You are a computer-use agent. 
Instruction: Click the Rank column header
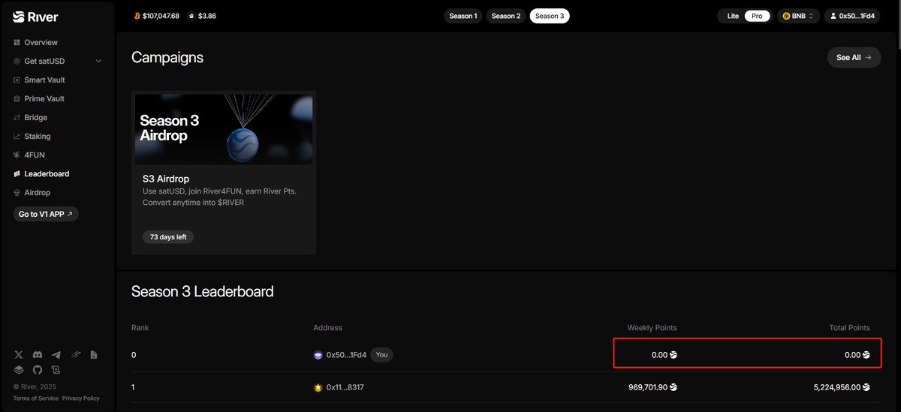[140, 328]
